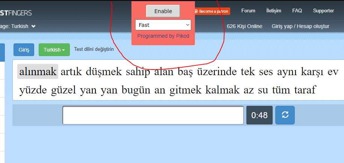
Task: Open the Supporter menu item
Action: pyautogui.click(x=323, y=10)
